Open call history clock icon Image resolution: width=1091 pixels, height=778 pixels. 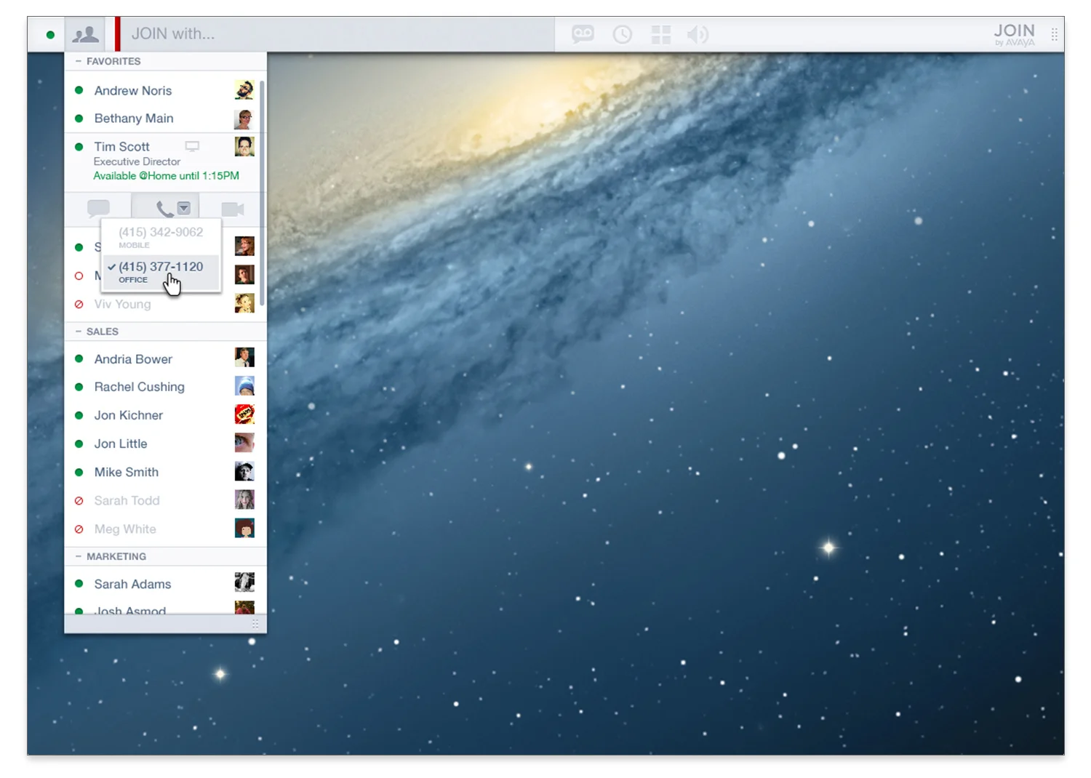[623, 34]
